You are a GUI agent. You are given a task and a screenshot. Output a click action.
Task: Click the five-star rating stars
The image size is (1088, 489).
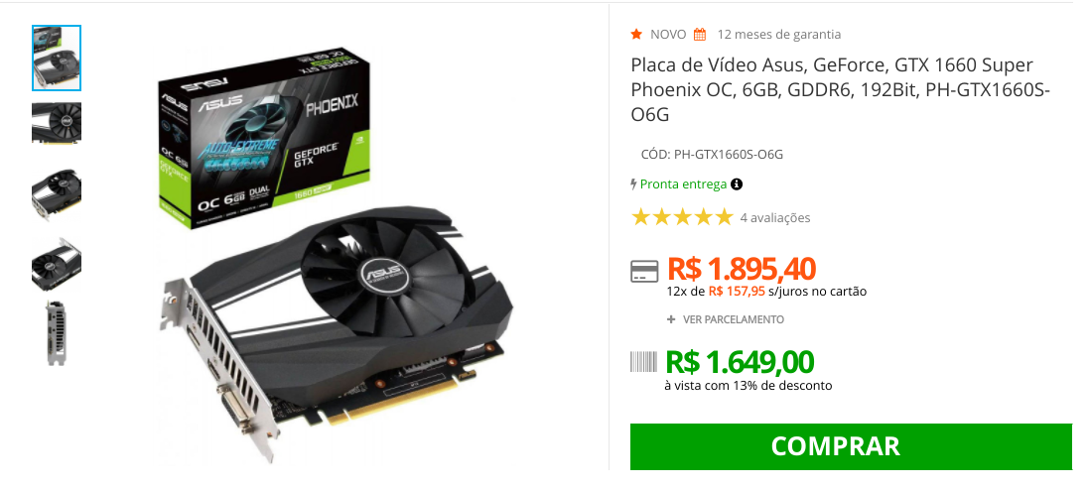[681, 218]
